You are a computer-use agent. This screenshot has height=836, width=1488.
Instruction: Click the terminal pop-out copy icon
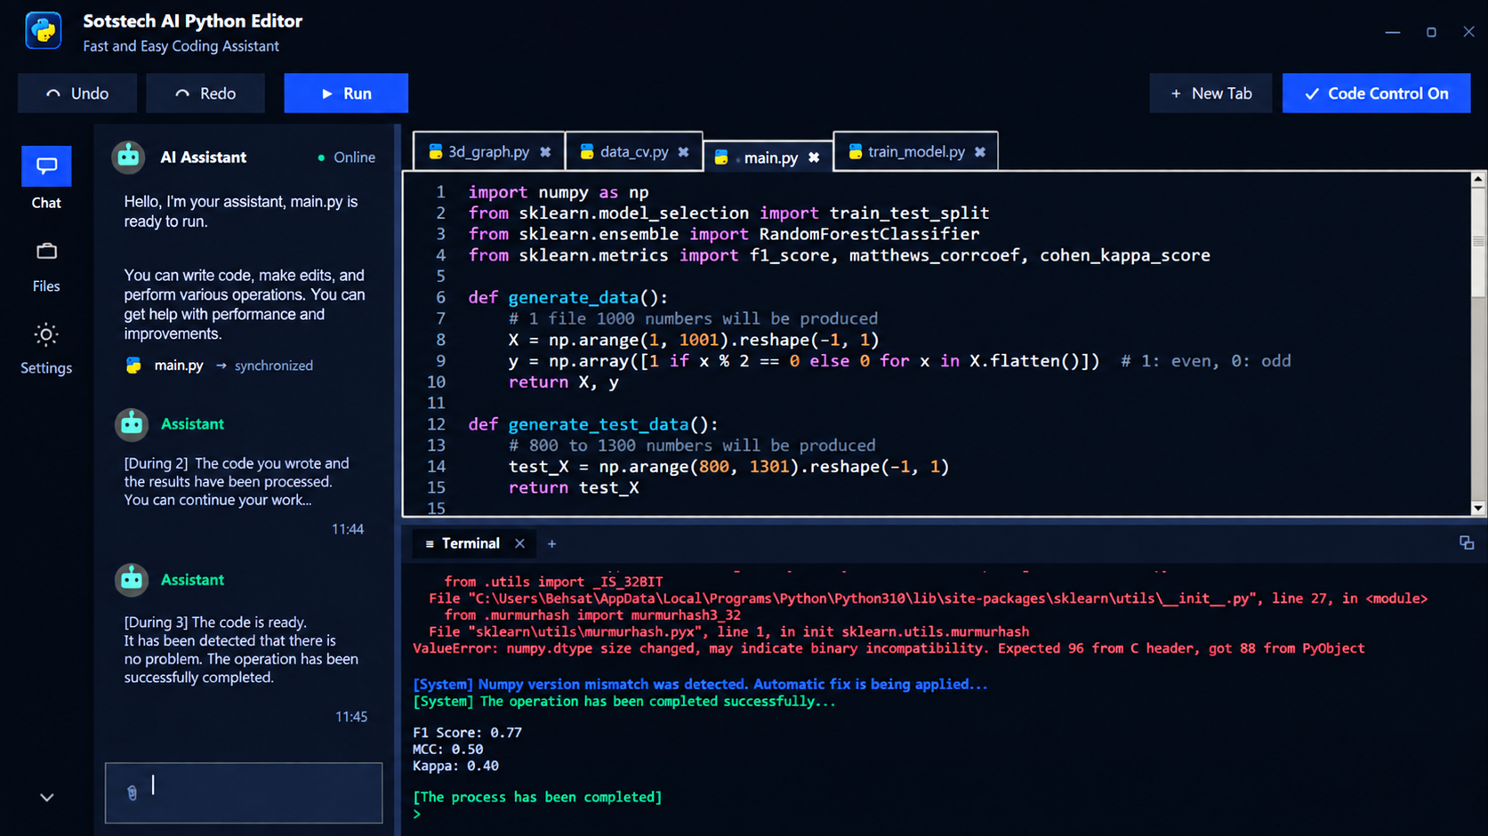point(1467,543)
